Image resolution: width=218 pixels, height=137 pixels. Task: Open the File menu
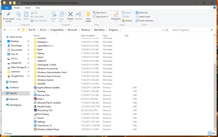click(x=7, y=8)
